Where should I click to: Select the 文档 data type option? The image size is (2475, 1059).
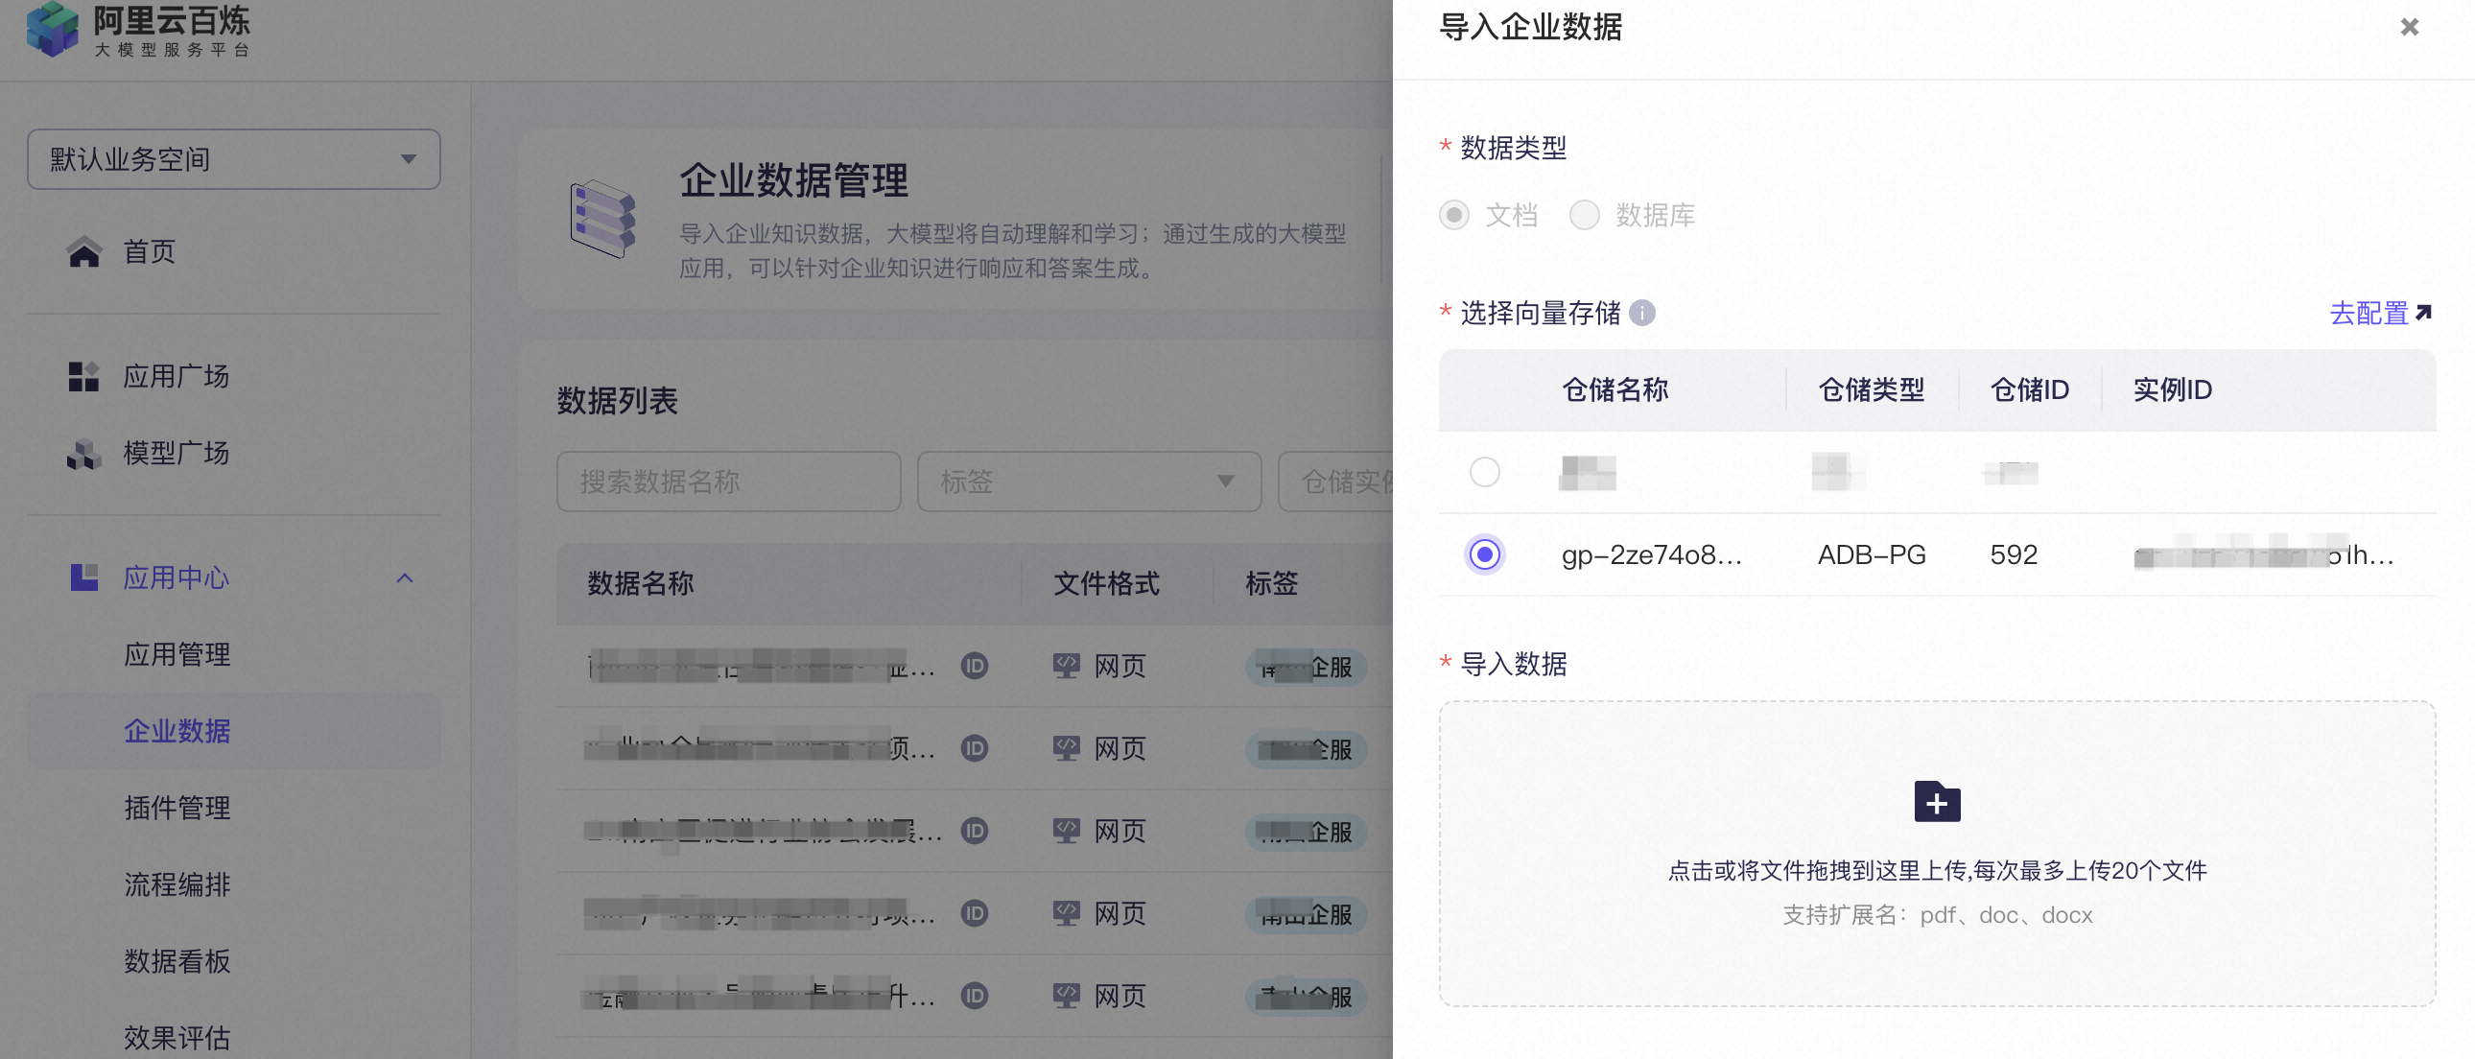tap(1453, 215)
